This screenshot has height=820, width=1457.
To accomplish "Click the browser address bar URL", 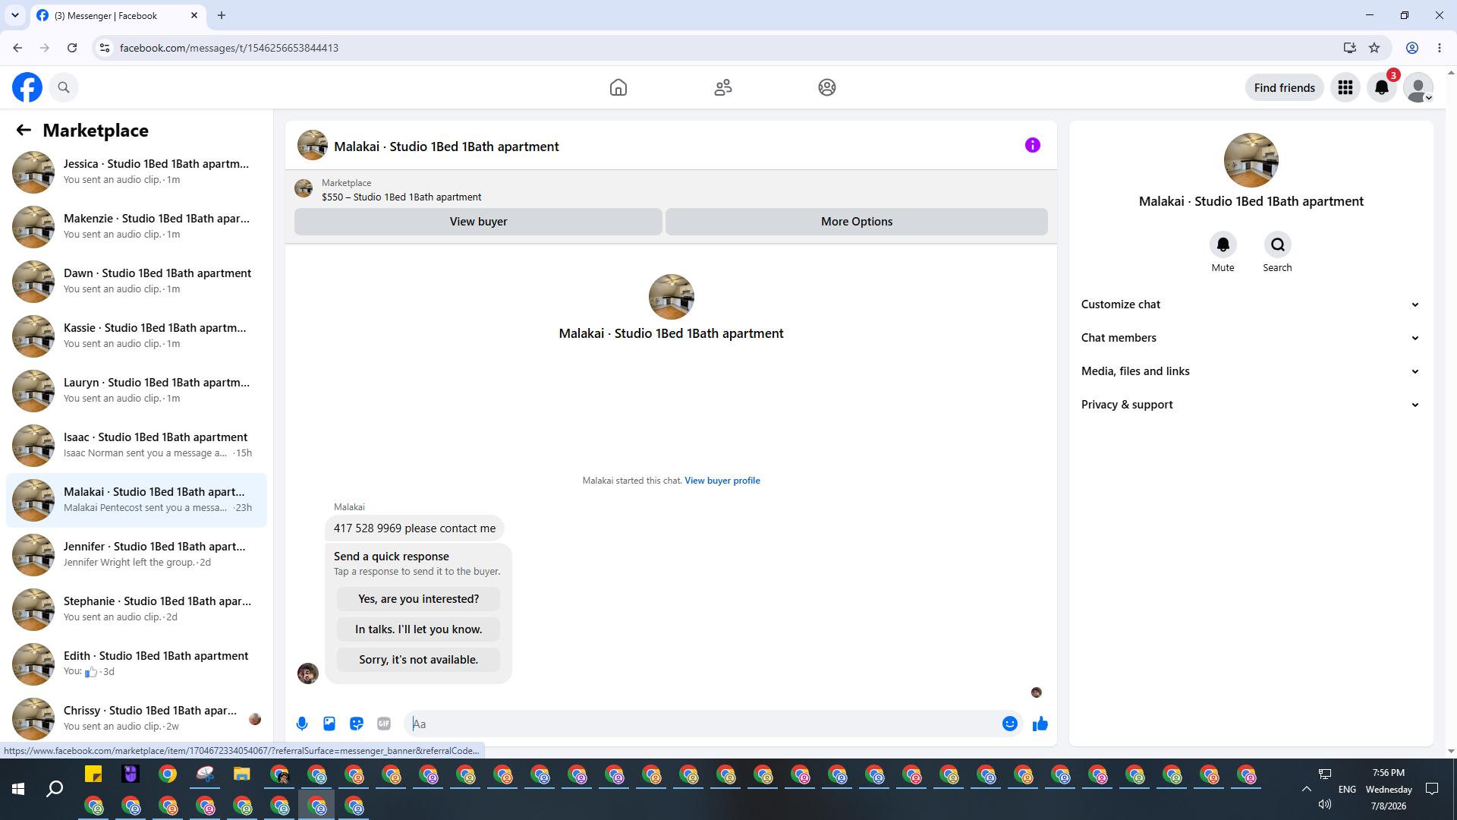I will [229, 48].
